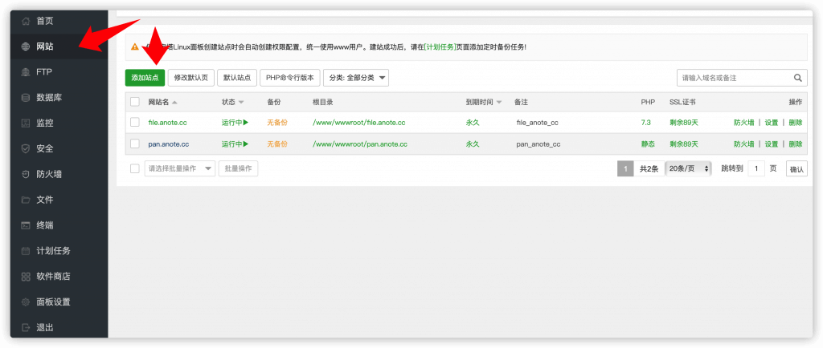Click the shield icon beside 安全
The height and width of the screenshot is (348, 823).
[25, 148]
